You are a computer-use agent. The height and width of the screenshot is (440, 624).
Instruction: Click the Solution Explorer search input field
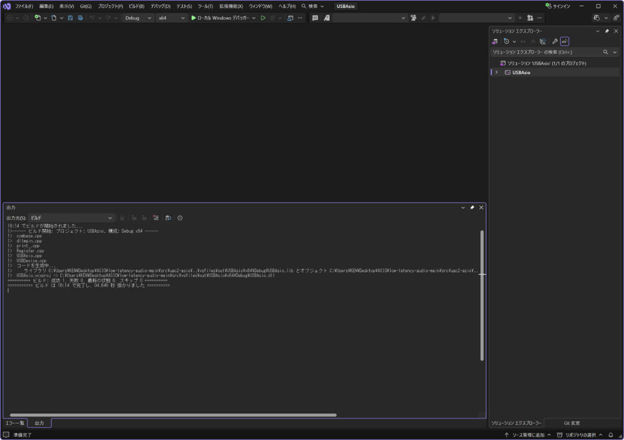click(x=545, y=52)
